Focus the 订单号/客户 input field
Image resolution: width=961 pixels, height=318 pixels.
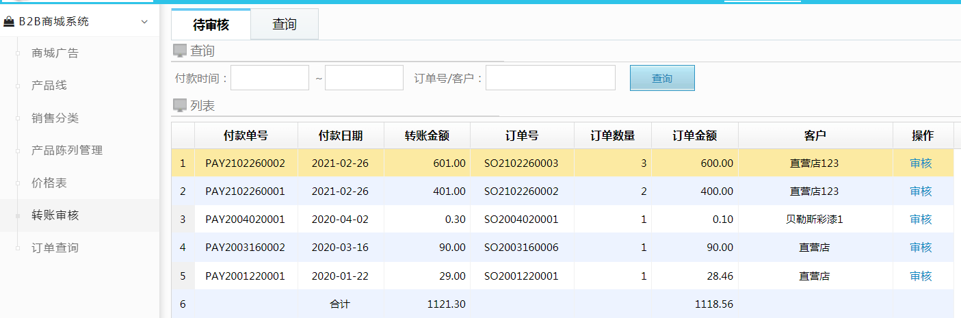(550, 78)
